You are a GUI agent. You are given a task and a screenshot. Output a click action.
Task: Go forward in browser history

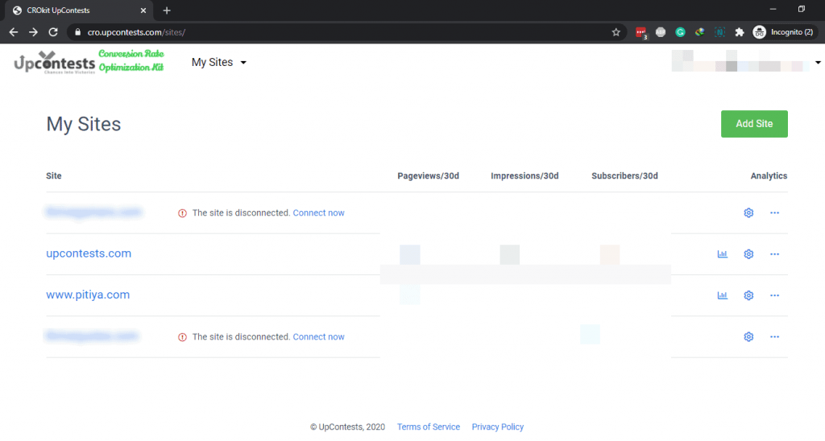click(33, 32)
